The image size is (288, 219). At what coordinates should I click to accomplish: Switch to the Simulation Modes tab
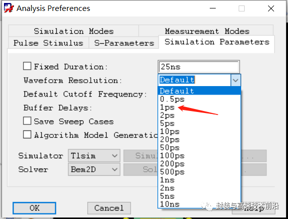click(74, 31)
